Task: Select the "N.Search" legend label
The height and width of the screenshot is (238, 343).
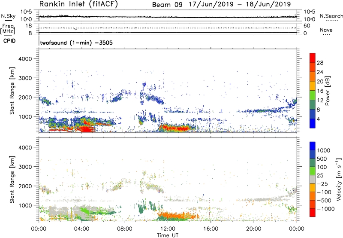Action: [x=331, y=16]
